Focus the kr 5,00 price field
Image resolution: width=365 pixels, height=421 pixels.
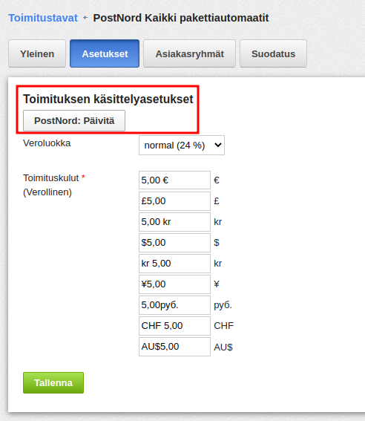(174, 264)
